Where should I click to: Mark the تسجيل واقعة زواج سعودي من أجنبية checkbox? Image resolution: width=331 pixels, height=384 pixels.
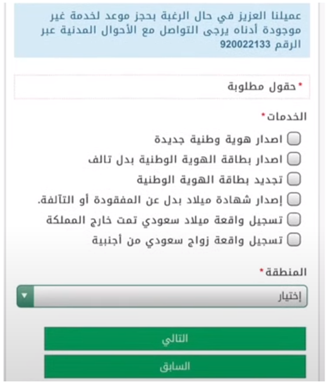294,240
